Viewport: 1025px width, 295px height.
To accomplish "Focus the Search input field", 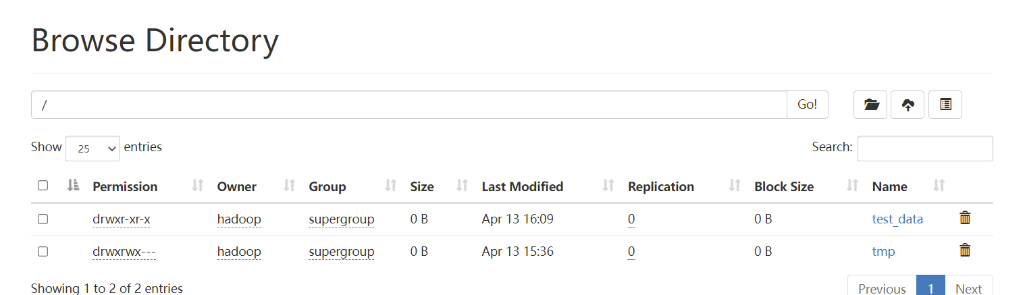I will click(924, 149).
